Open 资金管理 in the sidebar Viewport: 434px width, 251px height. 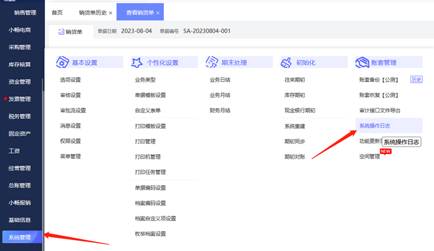click(x=20, y=82)
